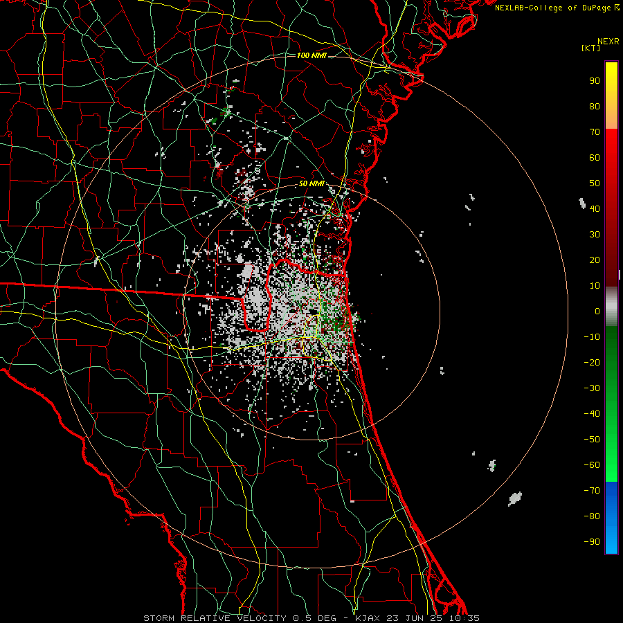
Task: Click the positive 70 scale value
Action: click(595, 132)
